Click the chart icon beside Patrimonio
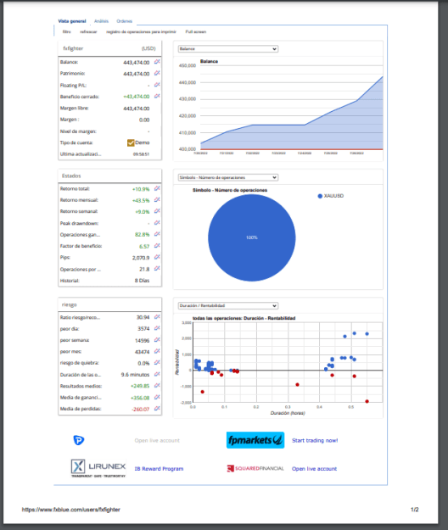This screenshot has width=448, height=530. click(157, 73)
